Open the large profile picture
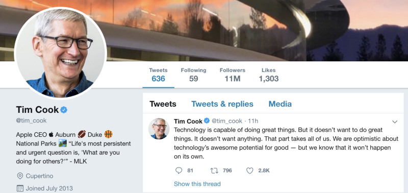Screen dimensions: 408x193 click(x=60, y=53)
